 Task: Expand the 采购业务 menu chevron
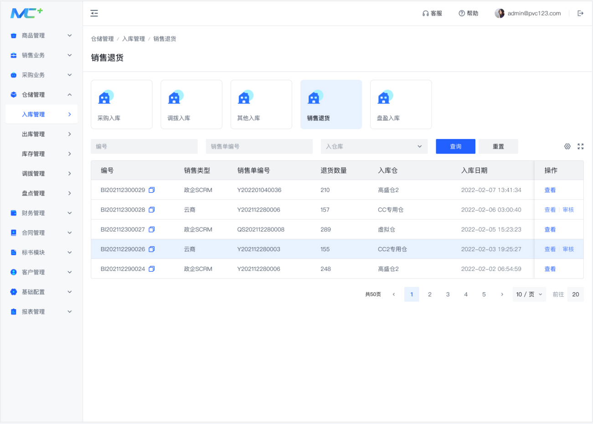point(70,75)
